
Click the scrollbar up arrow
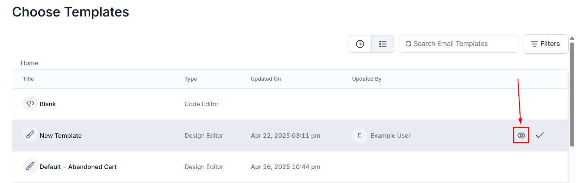(572, 38)
